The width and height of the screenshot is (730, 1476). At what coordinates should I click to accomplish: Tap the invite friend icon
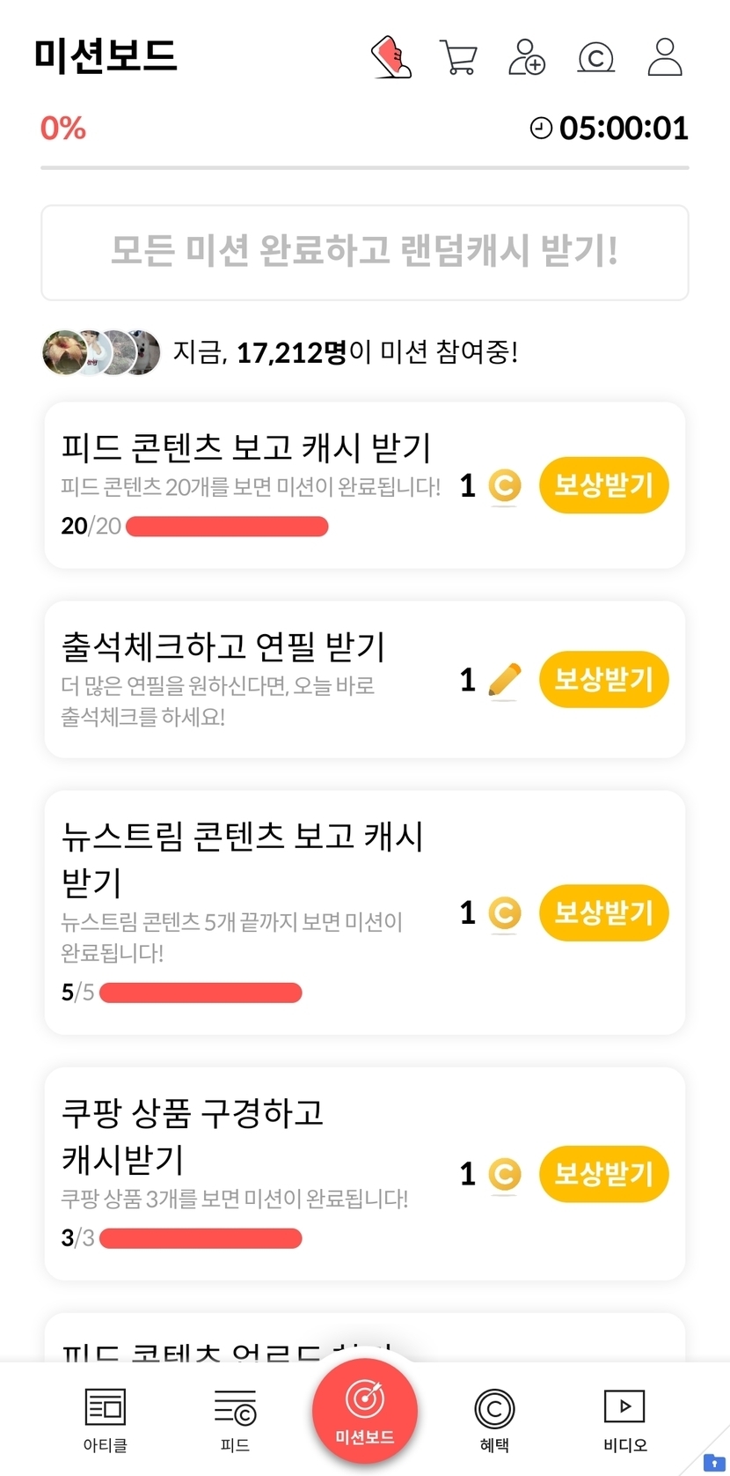527,57
